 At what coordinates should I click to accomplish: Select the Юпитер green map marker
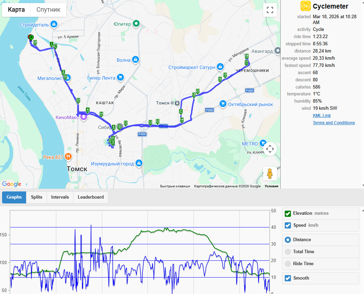[x=136, y=24]
